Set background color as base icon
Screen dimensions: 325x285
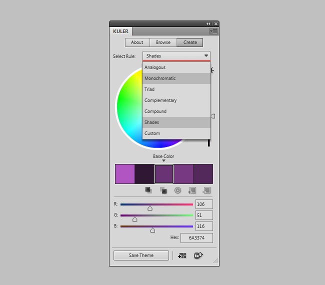pos(163,190)
